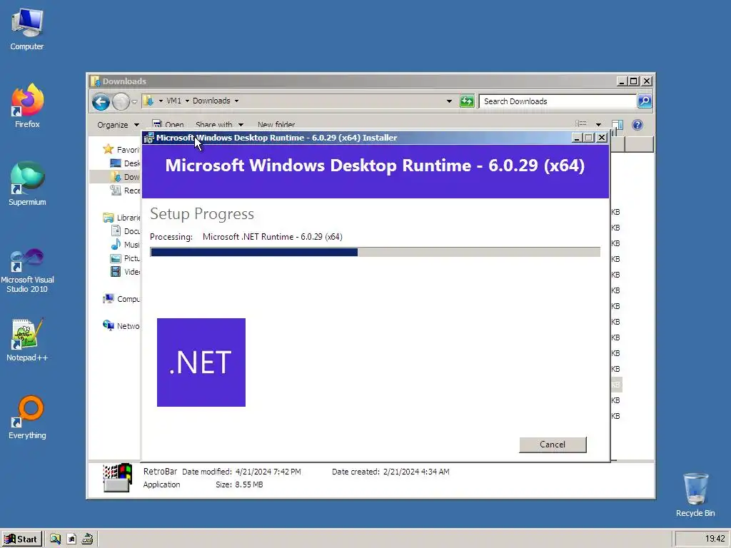Click the RetroBar icon in details pane

(x=118, y=477)
